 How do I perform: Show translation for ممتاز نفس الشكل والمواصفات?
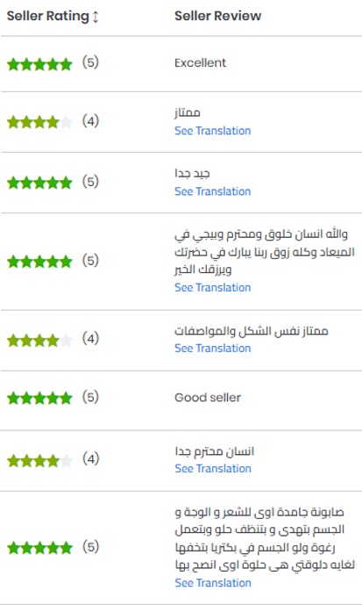tap(213, 348)
